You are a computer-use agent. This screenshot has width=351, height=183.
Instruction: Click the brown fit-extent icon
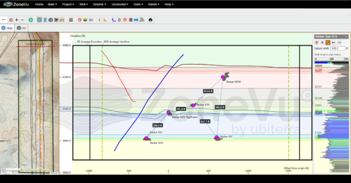71,20
